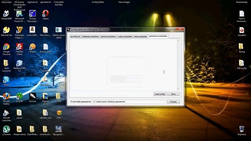Select the favicon image file
The height and width of the screenshot is (141, 251).
[33, 96]
